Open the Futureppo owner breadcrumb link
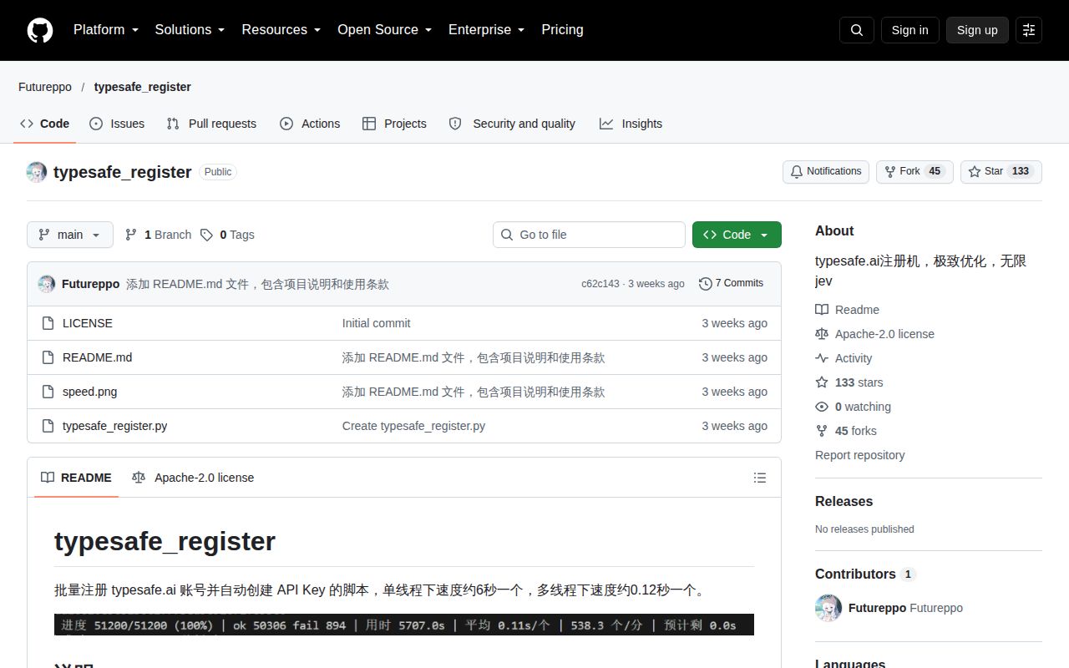This screenshot has height=668, width=1069. [45, 87]
